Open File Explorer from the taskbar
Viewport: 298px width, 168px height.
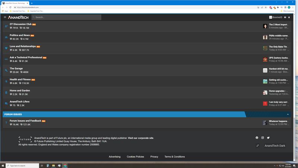pyautogui.click(x=53, y=166)
